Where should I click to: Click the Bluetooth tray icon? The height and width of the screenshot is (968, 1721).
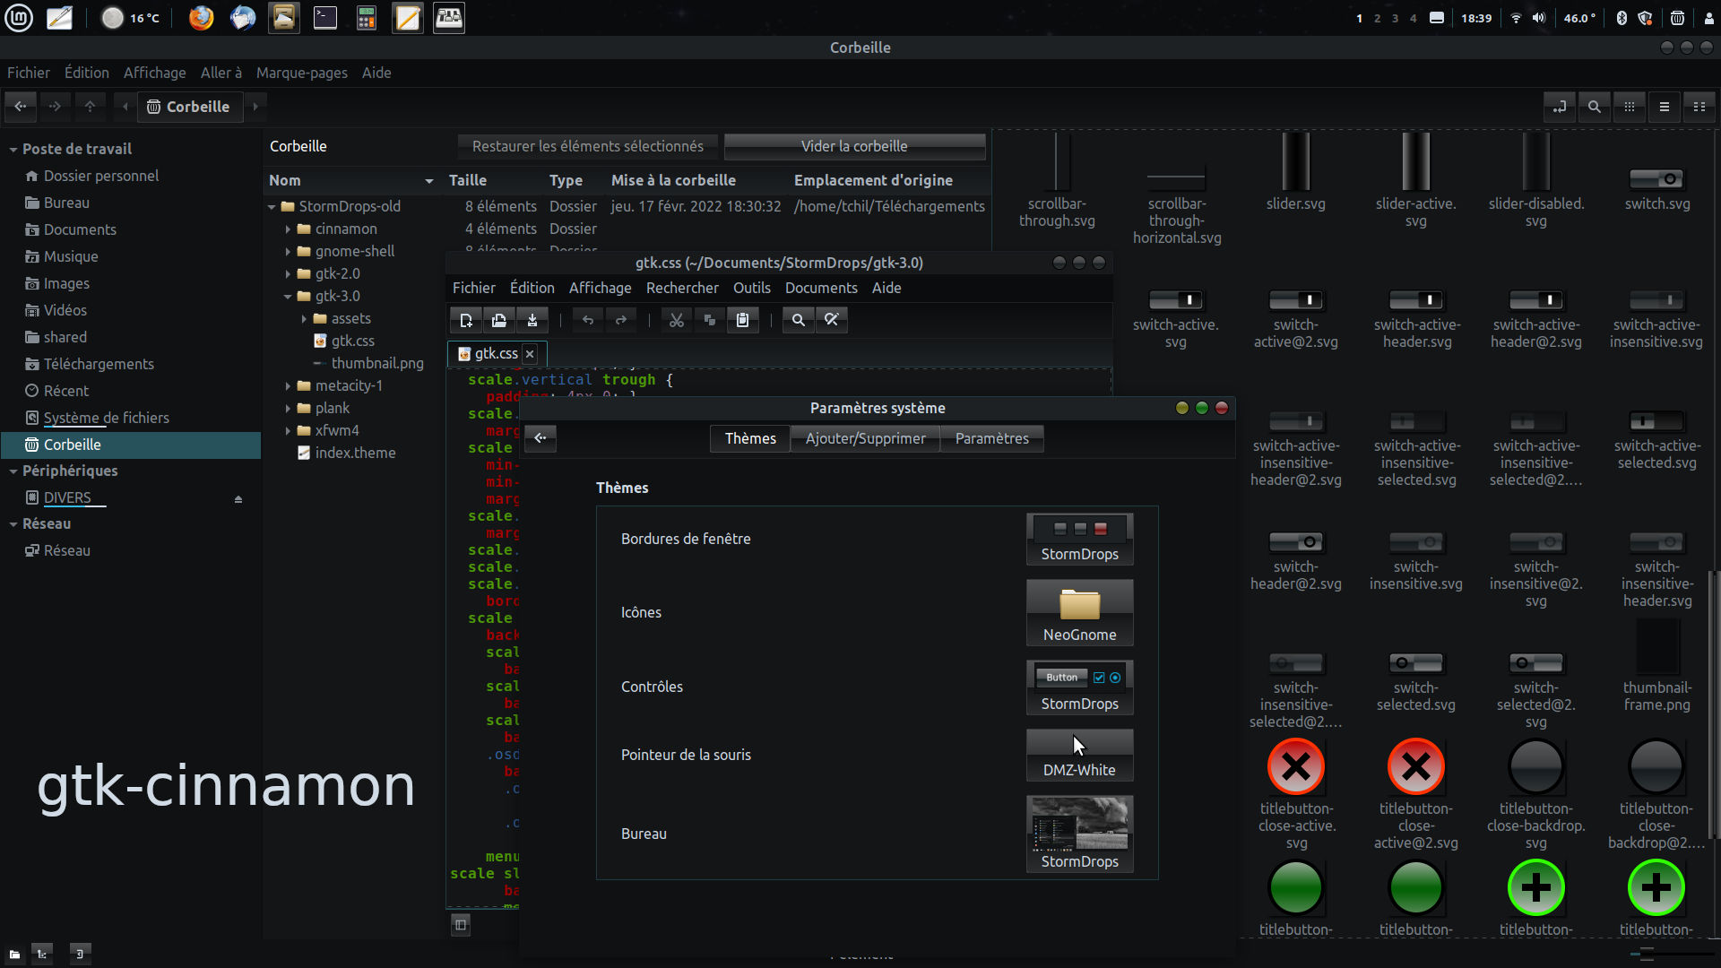[x=1621, y=18]
